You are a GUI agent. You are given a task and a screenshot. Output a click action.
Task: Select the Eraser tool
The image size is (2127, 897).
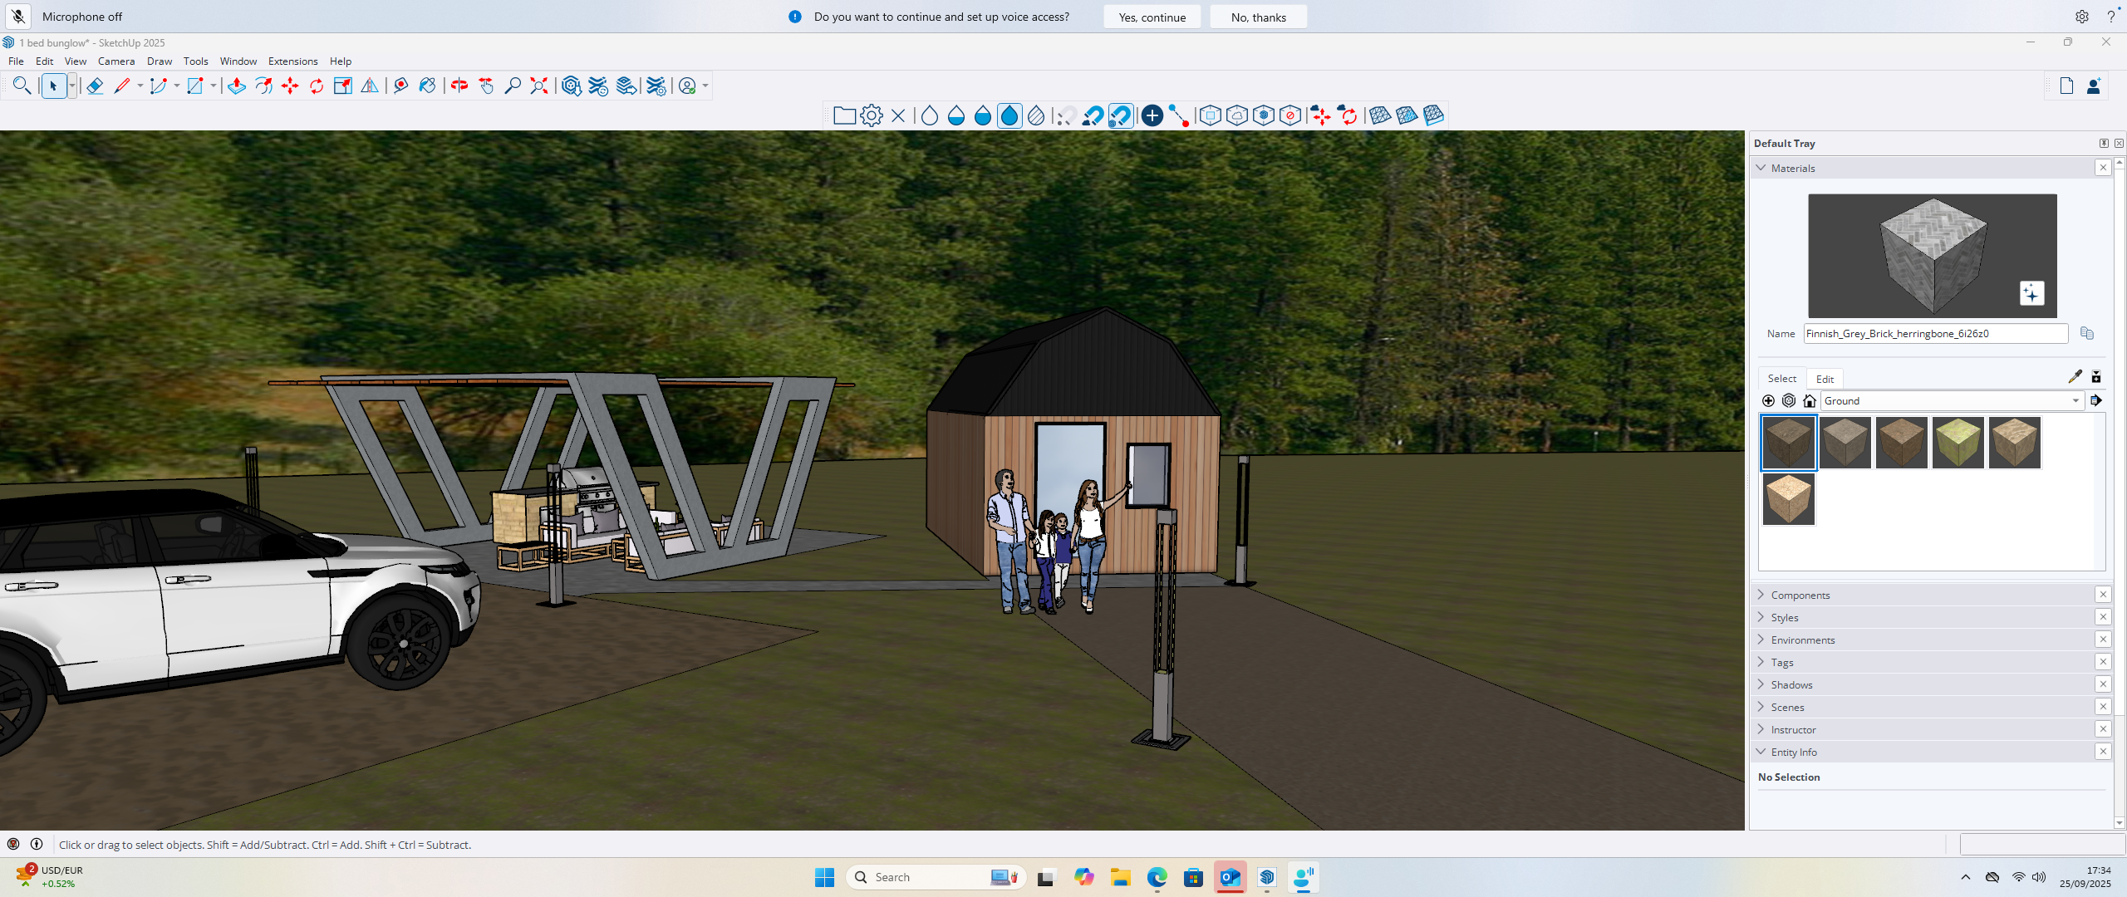tap(95, 86)
